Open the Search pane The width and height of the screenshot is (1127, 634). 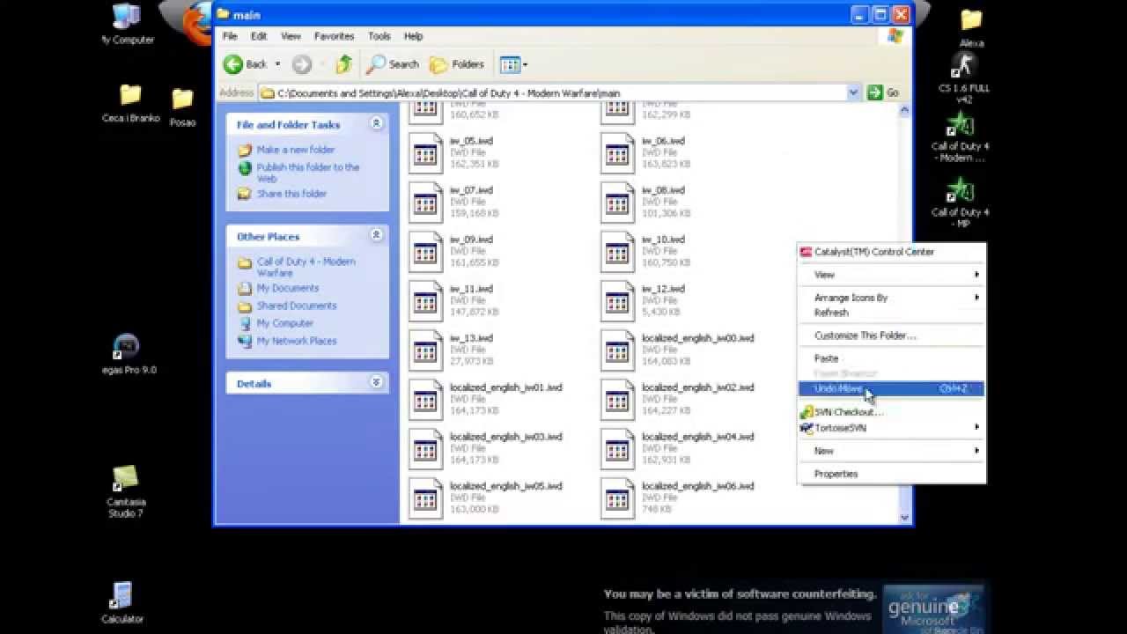point(393,64)
